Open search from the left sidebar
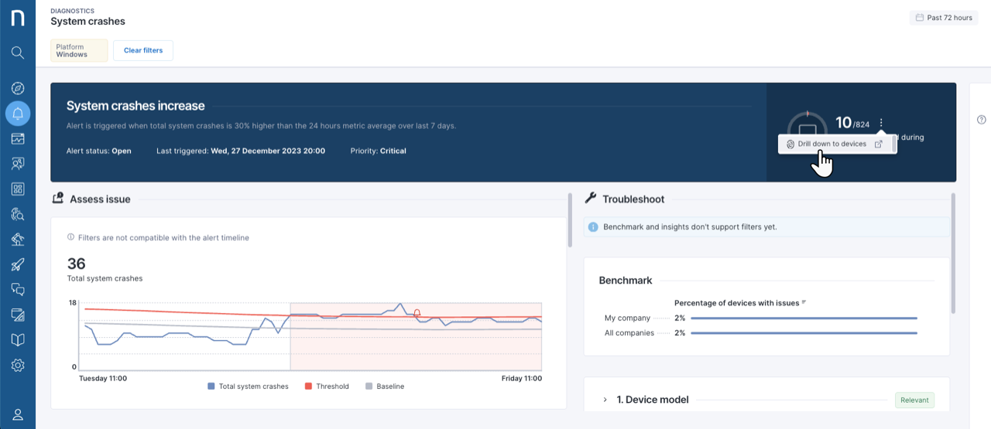This screenshot has height=429, width=991. click(x=18, y=53)
